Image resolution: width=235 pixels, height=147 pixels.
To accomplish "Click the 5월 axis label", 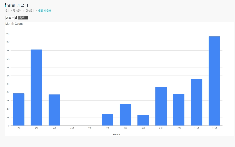I will [90, 128].
